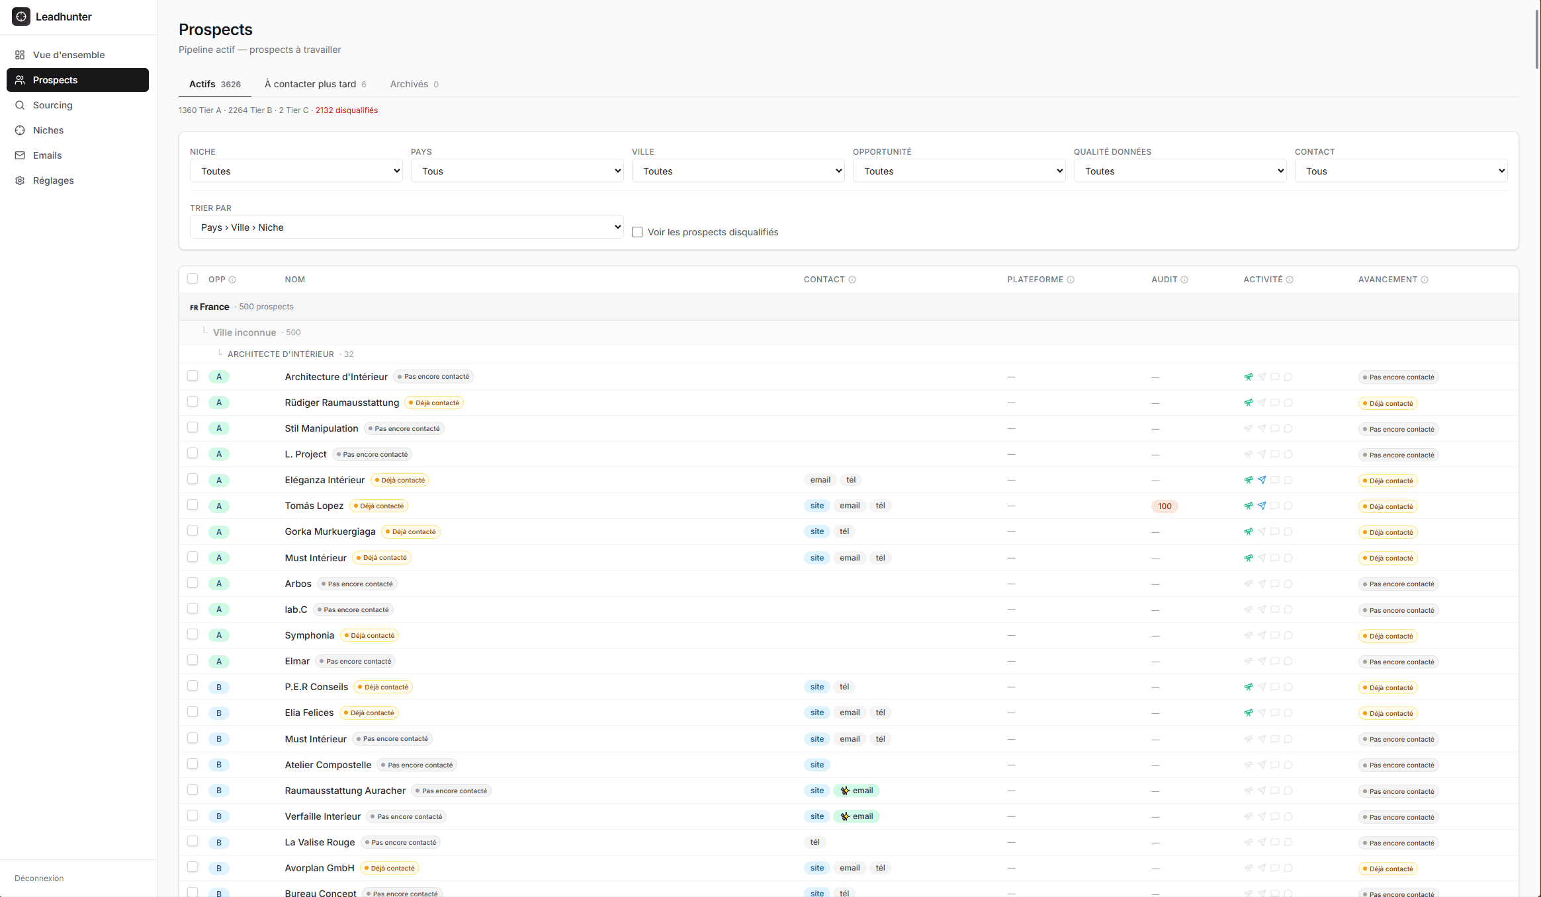
Task: Click telescope icon in Elia Felices row
Action: (x=1249, y=713)
